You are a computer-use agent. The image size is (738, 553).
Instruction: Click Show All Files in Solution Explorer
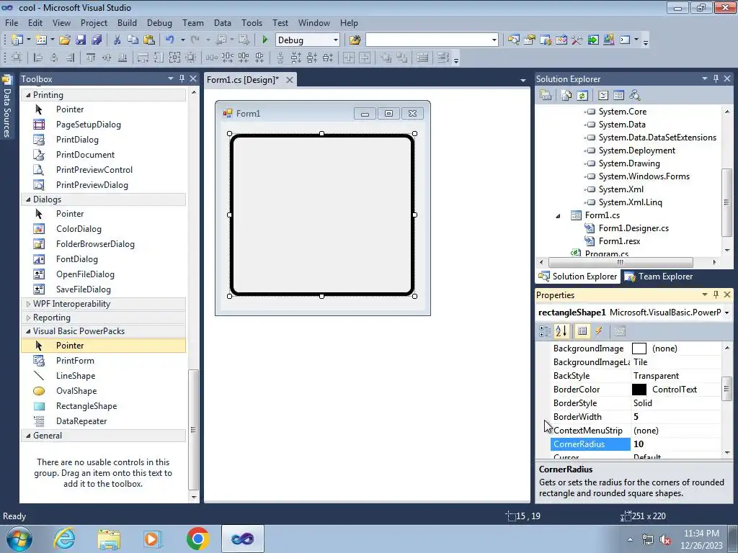click(x=566, y=96)
